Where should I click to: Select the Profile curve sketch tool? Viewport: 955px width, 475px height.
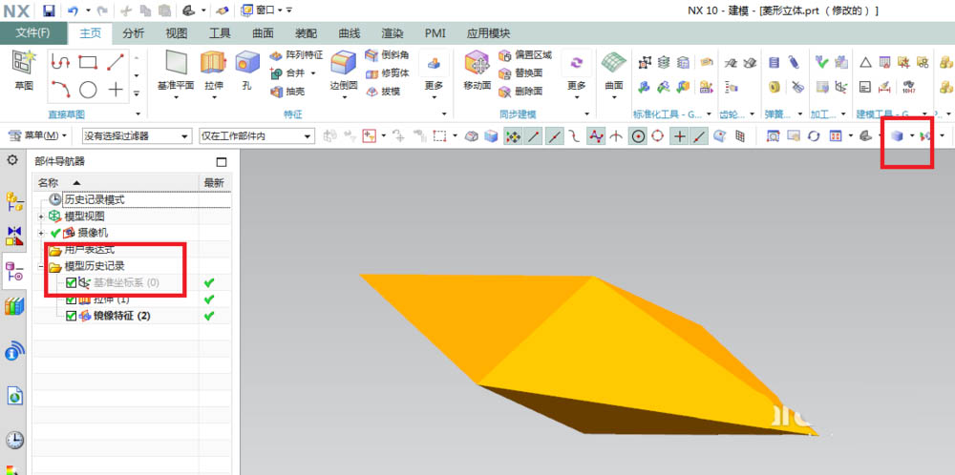pyautogui.click(x=61, y=62)
